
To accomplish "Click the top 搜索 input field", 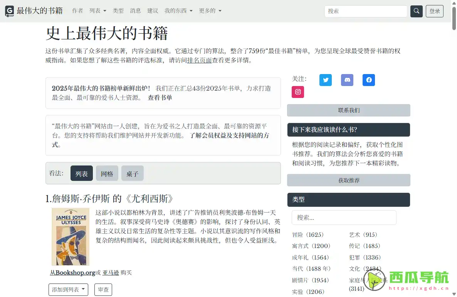I will (x=366, y=11).
